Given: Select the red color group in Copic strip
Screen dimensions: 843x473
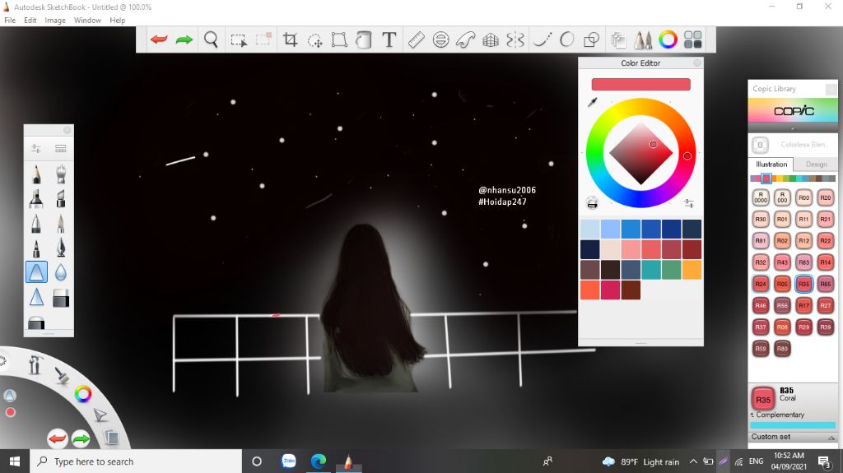Looking at the screenshot, I should coord(766,179).
